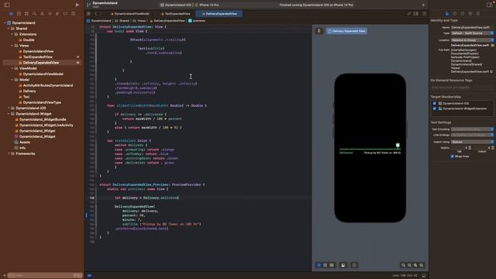Open the Symbol navigator icon
496x279 pixels.
tap(26, 14)
